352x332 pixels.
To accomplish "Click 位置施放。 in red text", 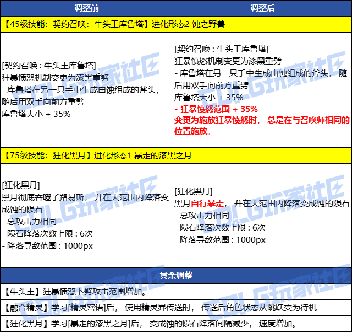I will [193, 131].
